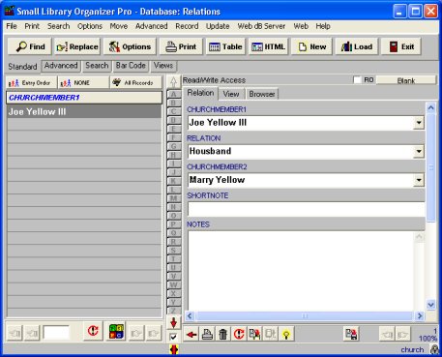This screenshot has height=357, width=442.
Task: Toggle the RO read-only checkbox
Action: [x=357, y=80]
